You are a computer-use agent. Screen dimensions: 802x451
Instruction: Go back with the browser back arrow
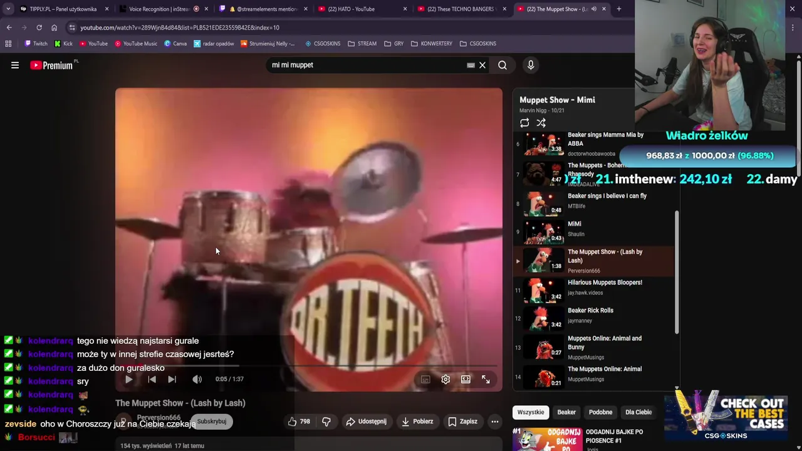(x=9, y=28)
